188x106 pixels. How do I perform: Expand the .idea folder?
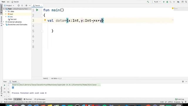6,11
